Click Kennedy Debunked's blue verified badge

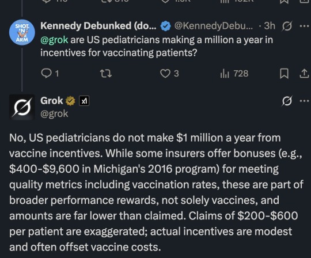(x=165, y=26)
